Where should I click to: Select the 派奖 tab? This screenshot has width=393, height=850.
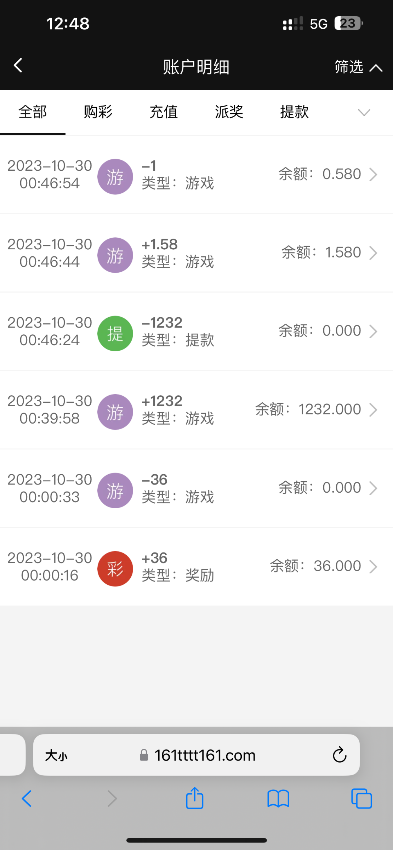pos(229,112)
